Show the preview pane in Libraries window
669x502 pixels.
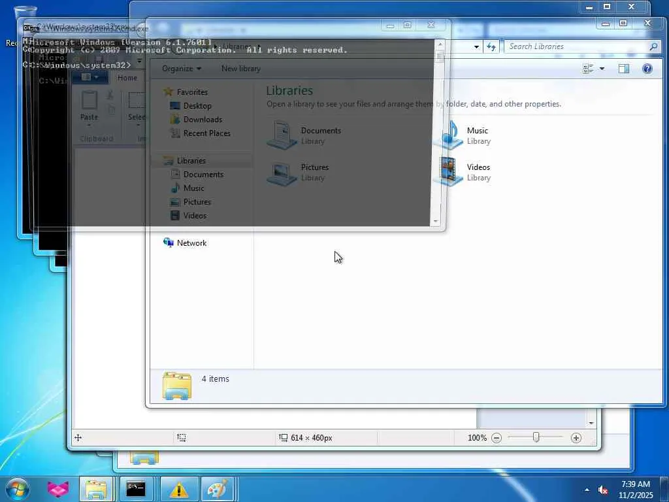point(624,69)
